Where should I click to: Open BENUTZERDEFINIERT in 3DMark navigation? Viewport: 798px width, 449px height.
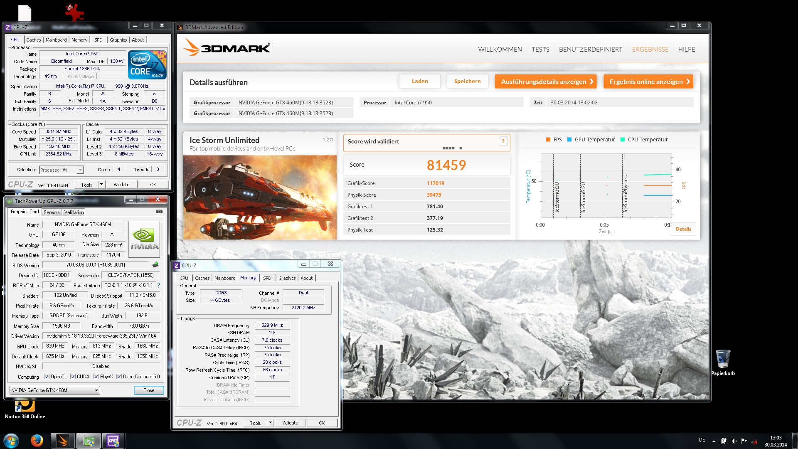pos(591,49)
